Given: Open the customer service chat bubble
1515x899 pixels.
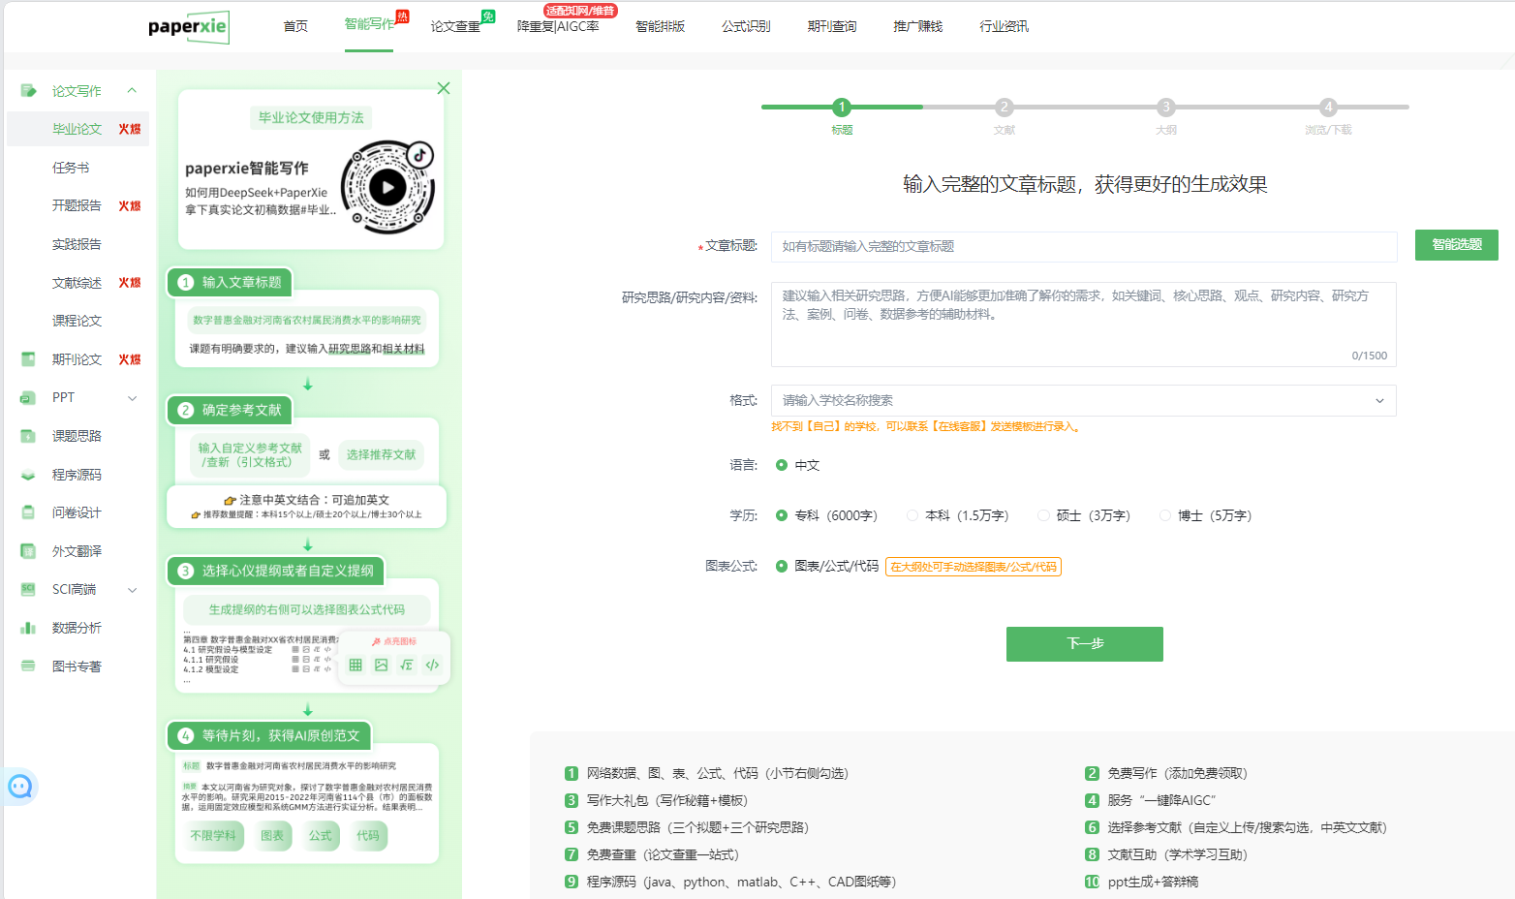Looking at the screenshot, I should click(20, 787).
